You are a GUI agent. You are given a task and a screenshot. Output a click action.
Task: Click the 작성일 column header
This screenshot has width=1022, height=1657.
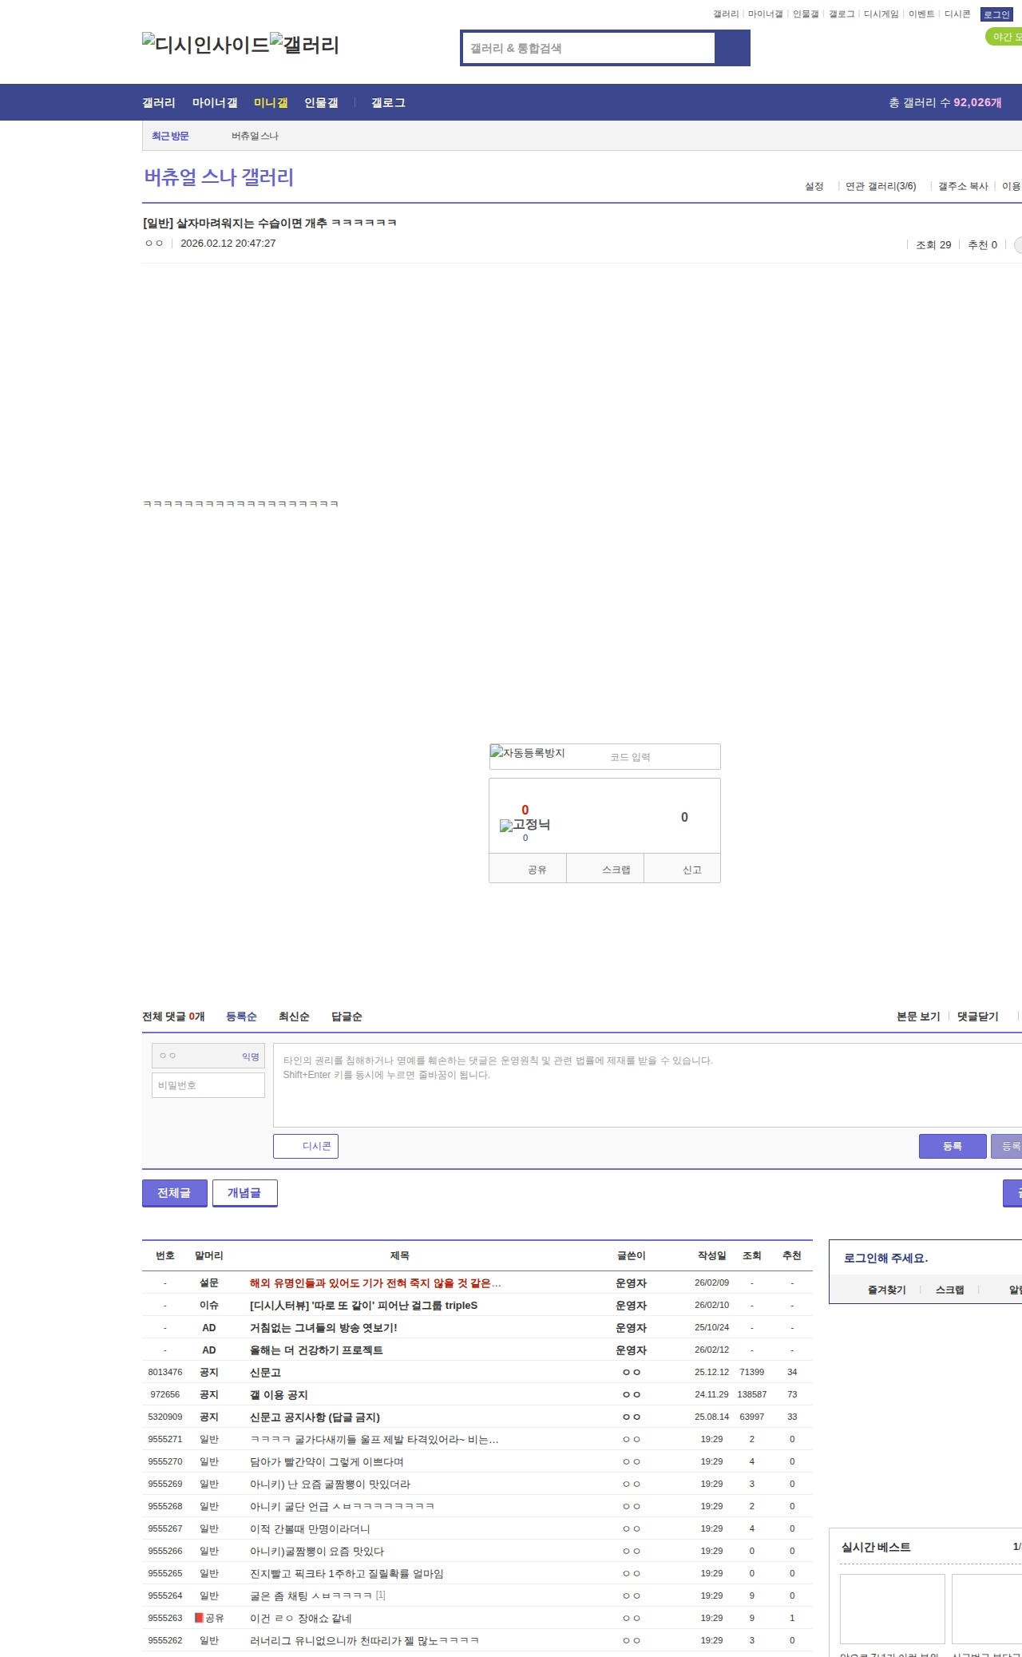711,1255
